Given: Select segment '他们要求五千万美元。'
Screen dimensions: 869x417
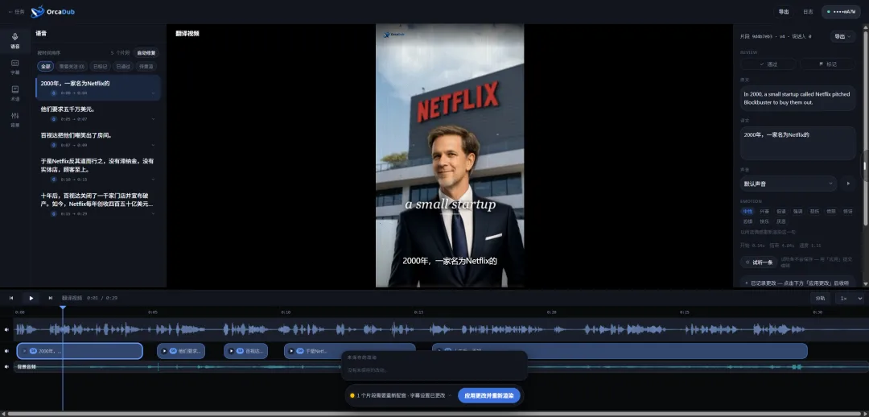Looking at the screenshot, I should click(x=98, y=114).
